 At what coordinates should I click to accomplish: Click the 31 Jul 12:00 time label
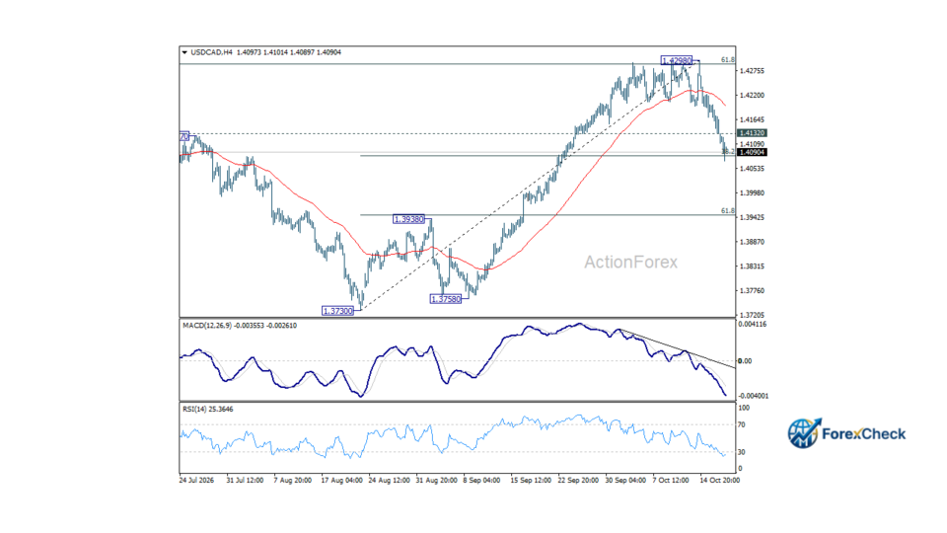tap(245, 481)
